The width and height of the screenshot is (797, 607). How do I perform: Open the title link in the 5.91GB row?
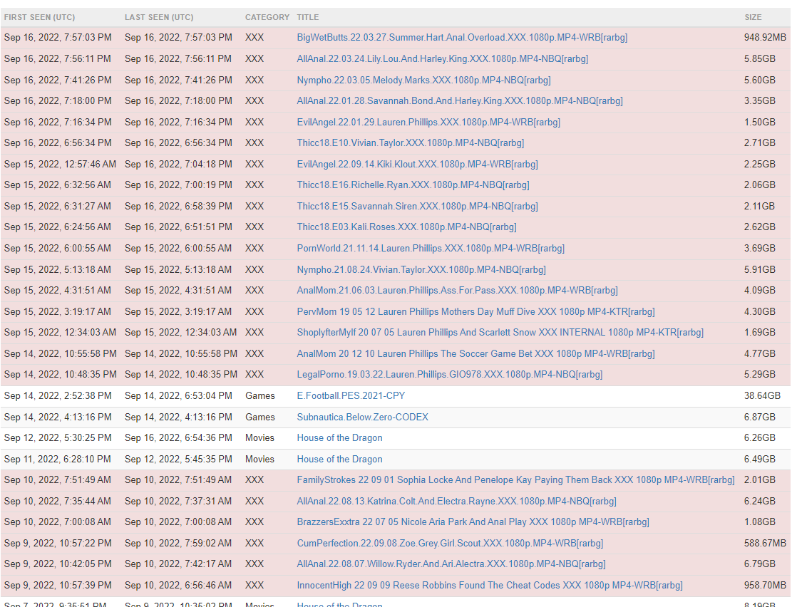(x=421, y=270)
